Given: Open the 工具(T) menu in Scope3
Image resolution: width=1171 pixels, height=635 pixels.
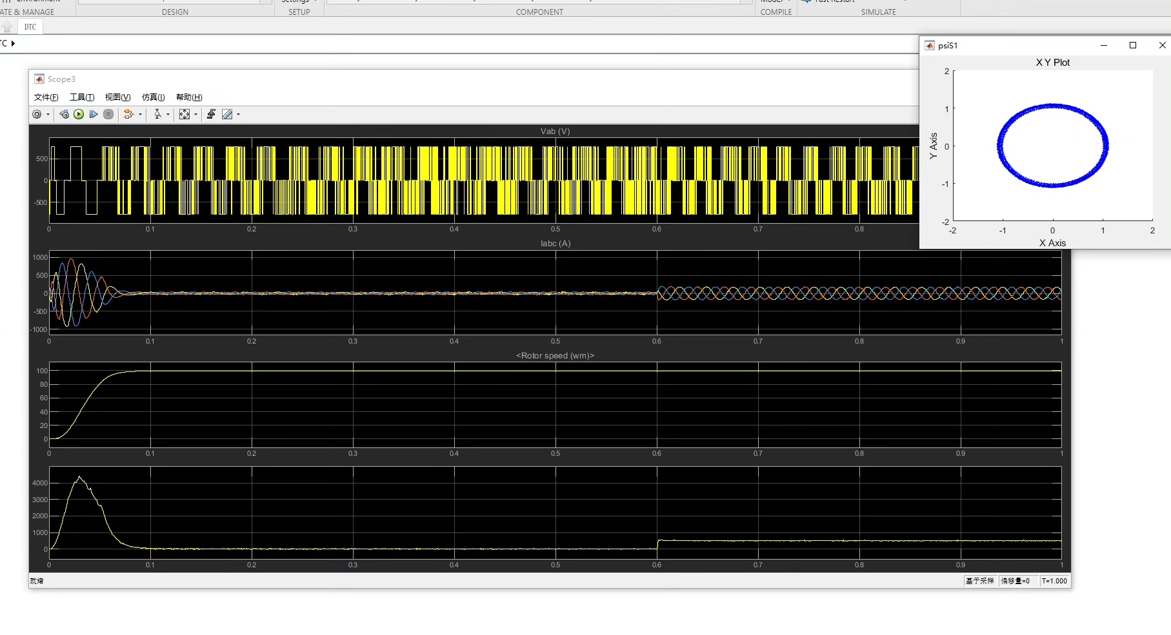Looking at the screenshot, I should pos(82,97).
